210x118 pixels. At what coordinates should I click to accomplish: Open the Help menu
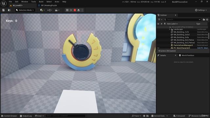[64, 2]
